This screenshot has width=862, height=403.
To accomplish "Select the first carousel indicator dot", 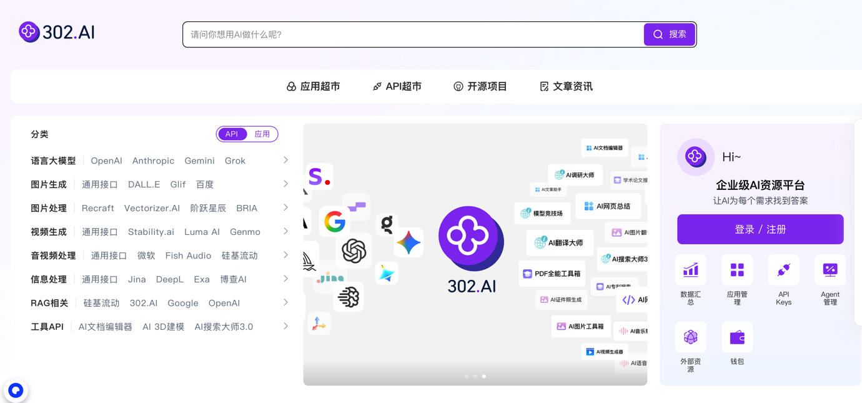I will click(467, 376).
